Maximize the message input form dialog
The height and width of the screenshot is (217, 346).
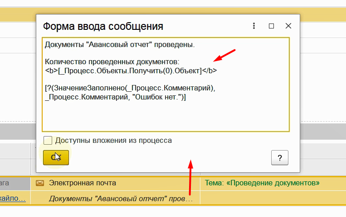tap(271, 26)
